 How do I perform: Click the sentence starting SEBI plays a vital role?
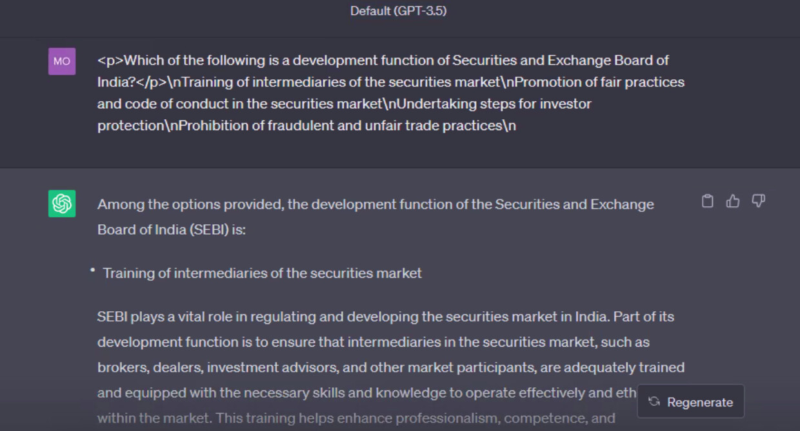[x=386, y=317]
